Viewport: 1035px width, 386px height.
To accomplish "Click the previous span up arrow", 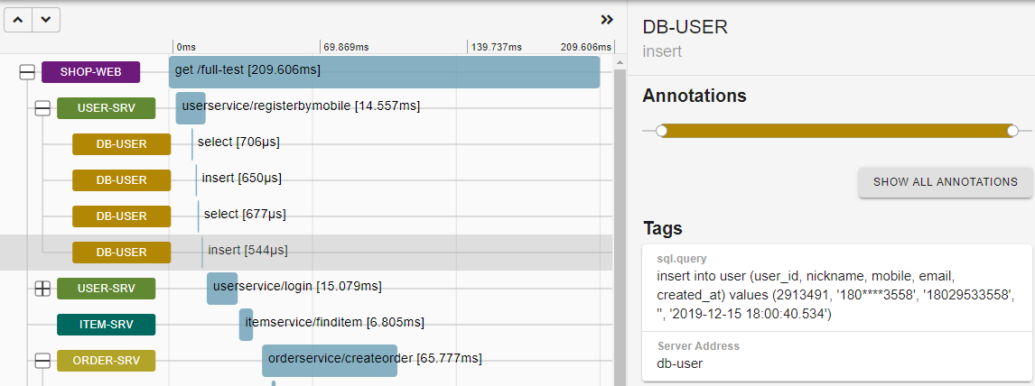I will pyautogui.click(x=19, y=19).
